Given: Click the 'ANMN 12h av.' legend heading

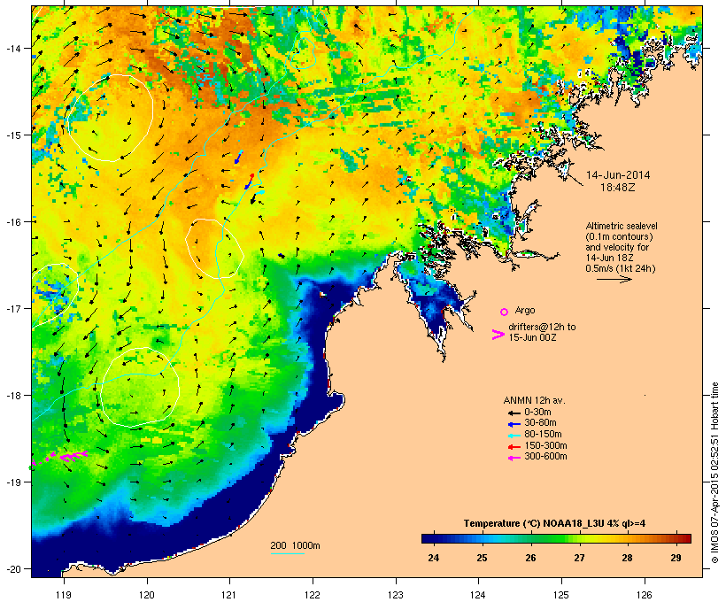Looking at the screenshot, I should pyautogui.click(x=534, y=400).
